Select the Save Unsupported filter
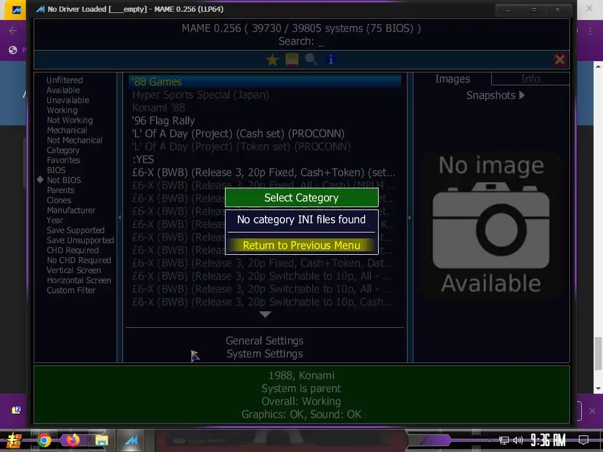603x452 pixels. point(80,240)
